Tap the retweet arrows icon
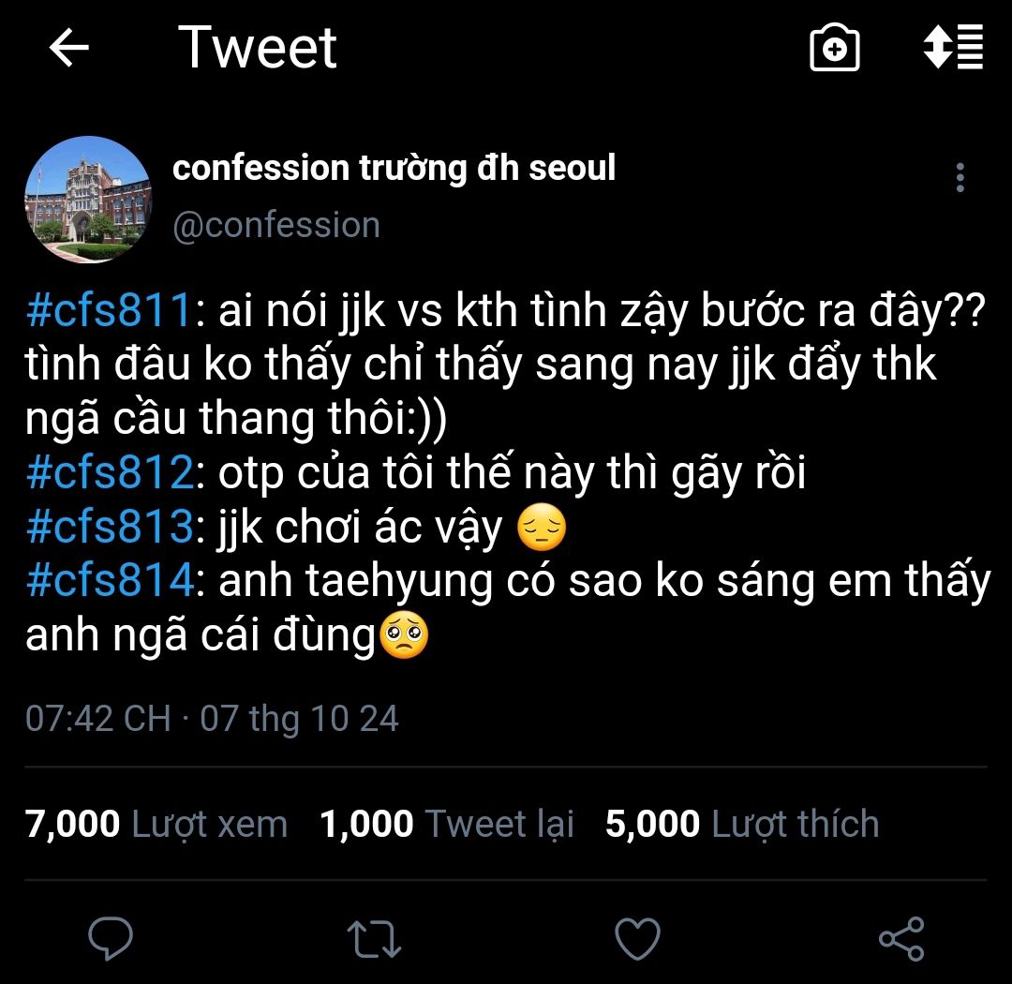This screenshot has width=1012, height=984. (x=374, y=938)
